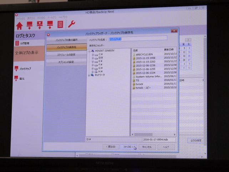
Task: Click ログの保存 button in main window
Action: point(196,141)
